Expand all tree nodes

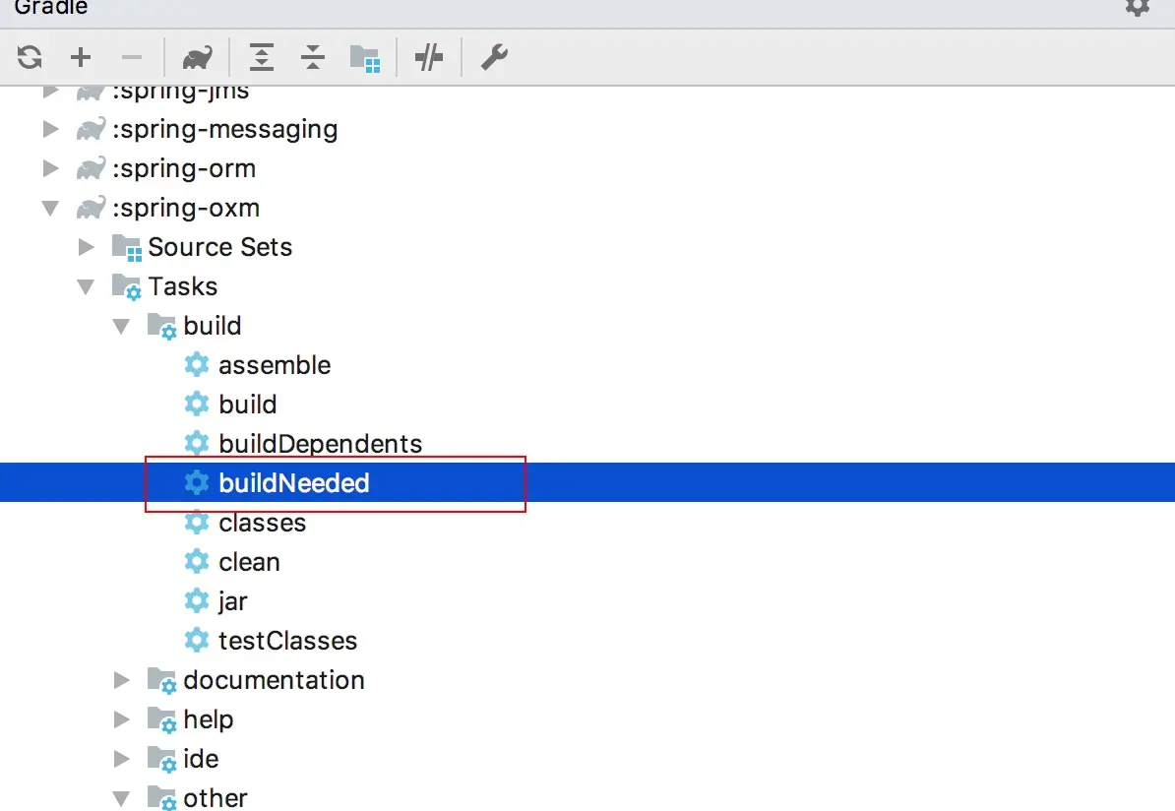262,57
